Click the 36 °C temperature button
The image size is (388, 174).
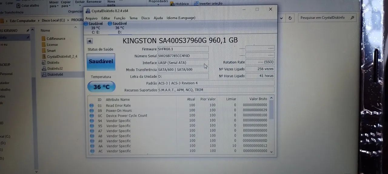click(x=101, y=86)
